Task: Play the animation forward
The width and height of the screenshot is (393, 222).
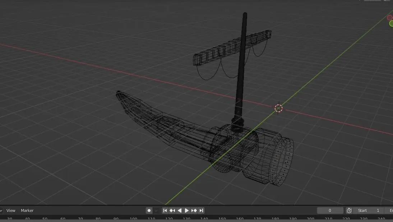Action: [187, 211]
